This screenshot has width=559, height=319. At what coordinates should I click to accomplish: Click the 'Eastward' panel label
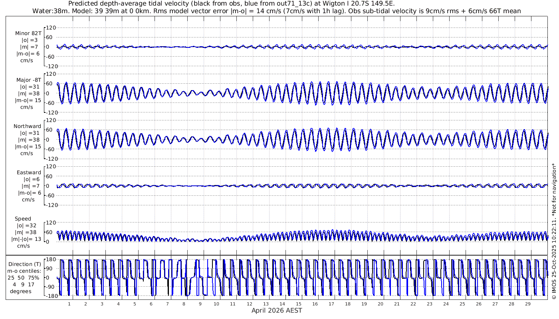[x=29, y=173]
